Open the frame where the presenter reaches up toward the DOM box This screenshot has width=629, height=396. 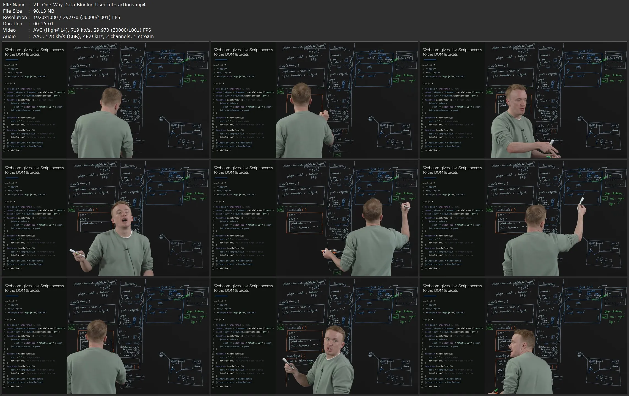tap(523, 218)
